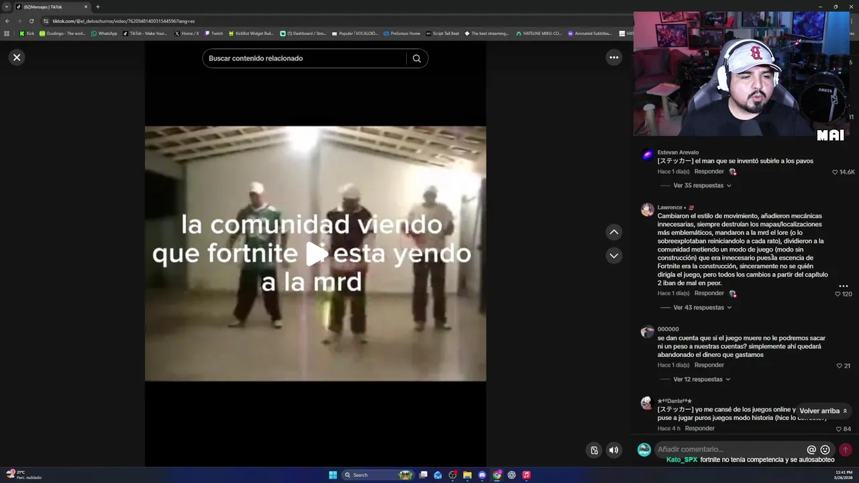This screenshot has width=859, height=483.
Task: Open ChatGPT app from the taskbar
Action: coord(511,475)
